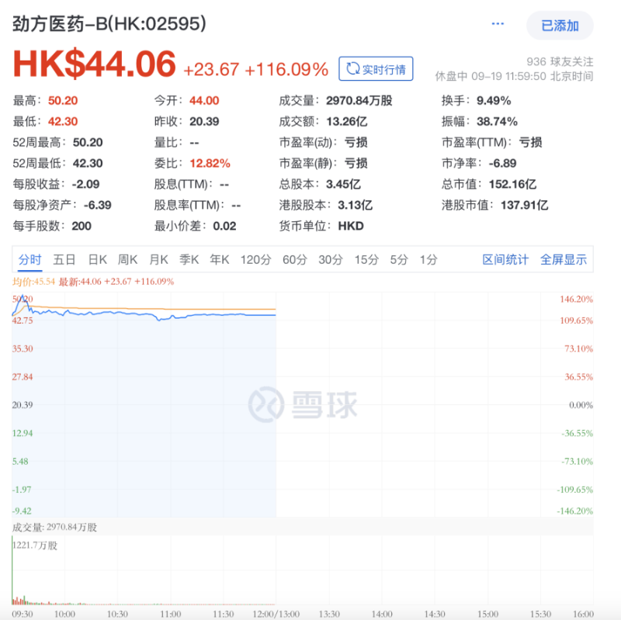This screenshot has width=621, height=620.
Task: Select the 15分 interval tab
Action: [366, 260]
